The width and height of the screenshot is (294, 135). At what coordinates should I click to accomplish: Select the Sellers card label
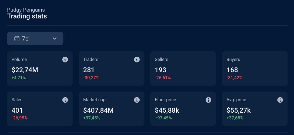point(162,60)
